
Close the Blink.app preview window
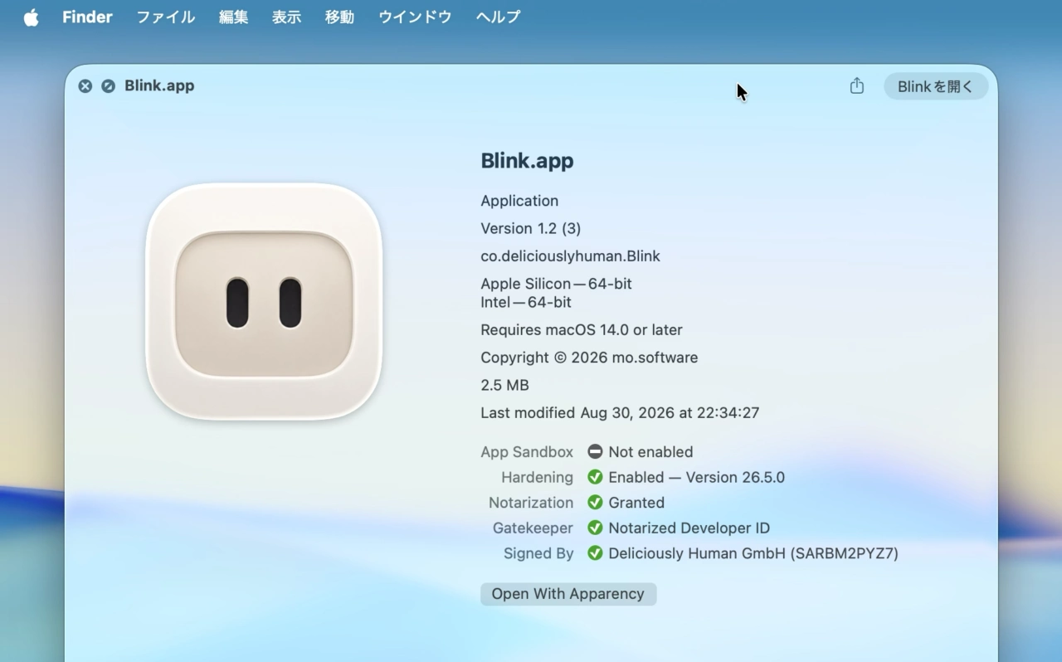click(85, 86)
